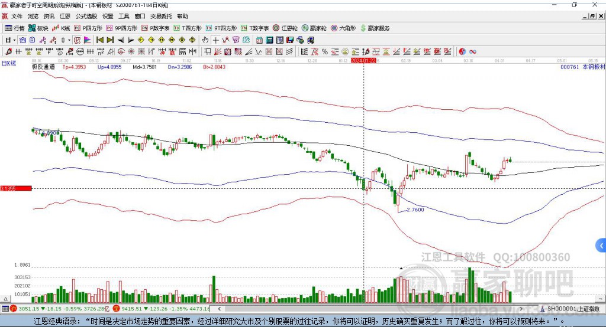Click the 极反通道 indicator name
The width and height of the screenshot is (606, 327).
[x=43, y=67]
